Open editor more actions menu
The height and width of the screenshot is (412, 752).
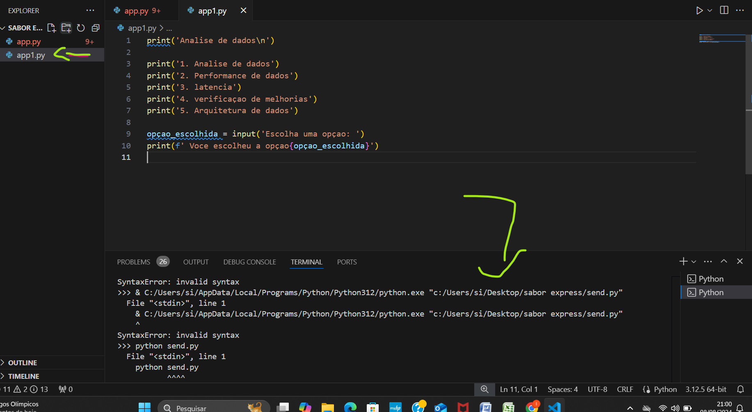(x=740, y=10)
